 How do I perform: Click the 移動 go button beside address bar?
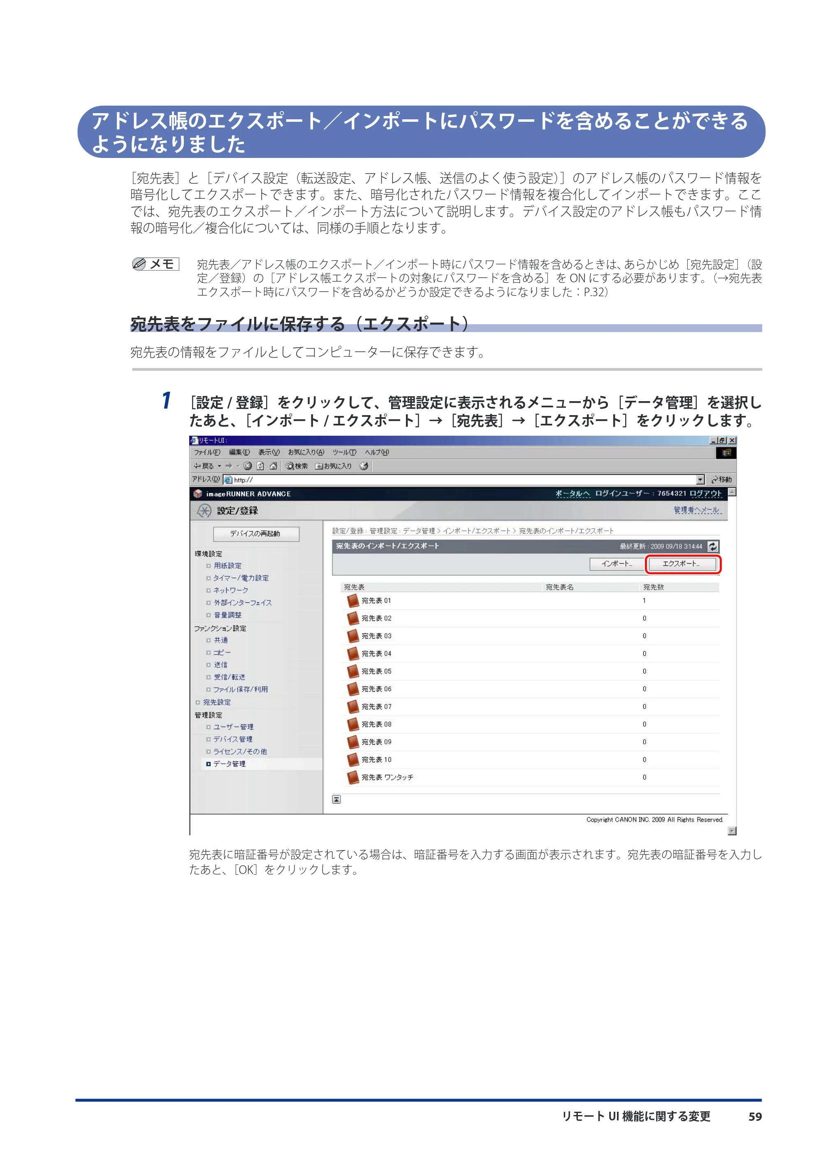(722, 480)
